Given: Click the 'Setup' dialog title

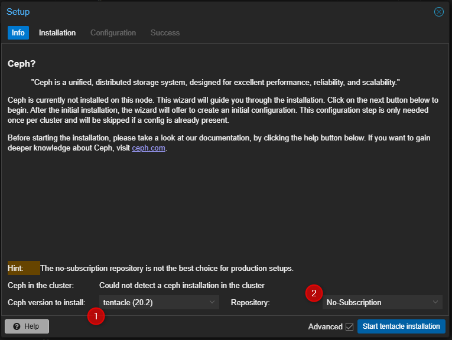Looking at the screenshot, I should (x=18, y=12).
